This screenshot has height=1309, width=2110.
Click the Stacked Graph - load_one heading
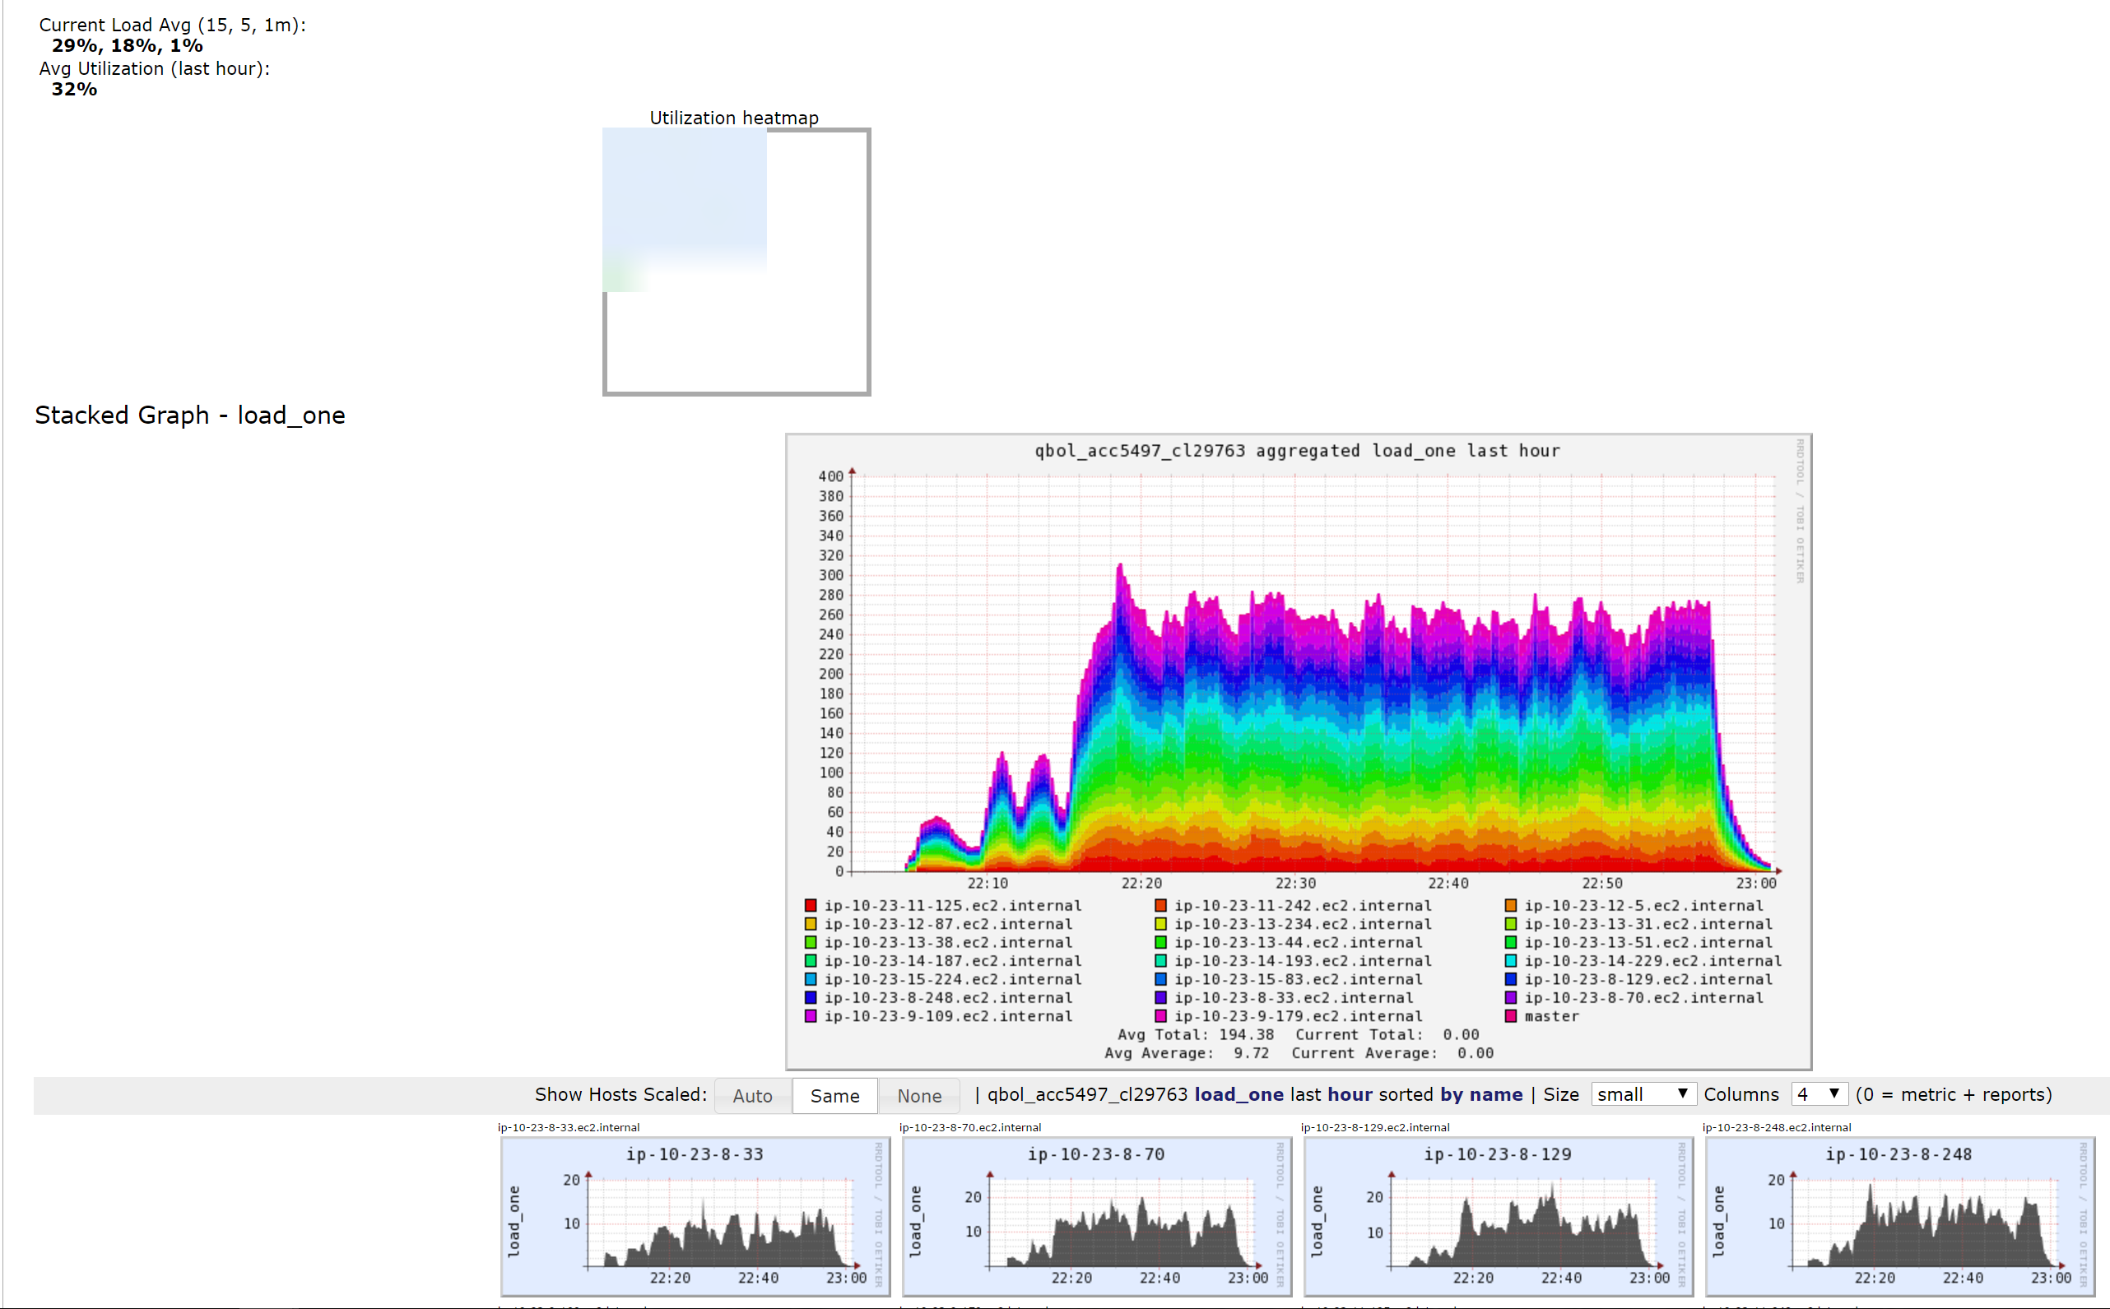click(189, 415)
